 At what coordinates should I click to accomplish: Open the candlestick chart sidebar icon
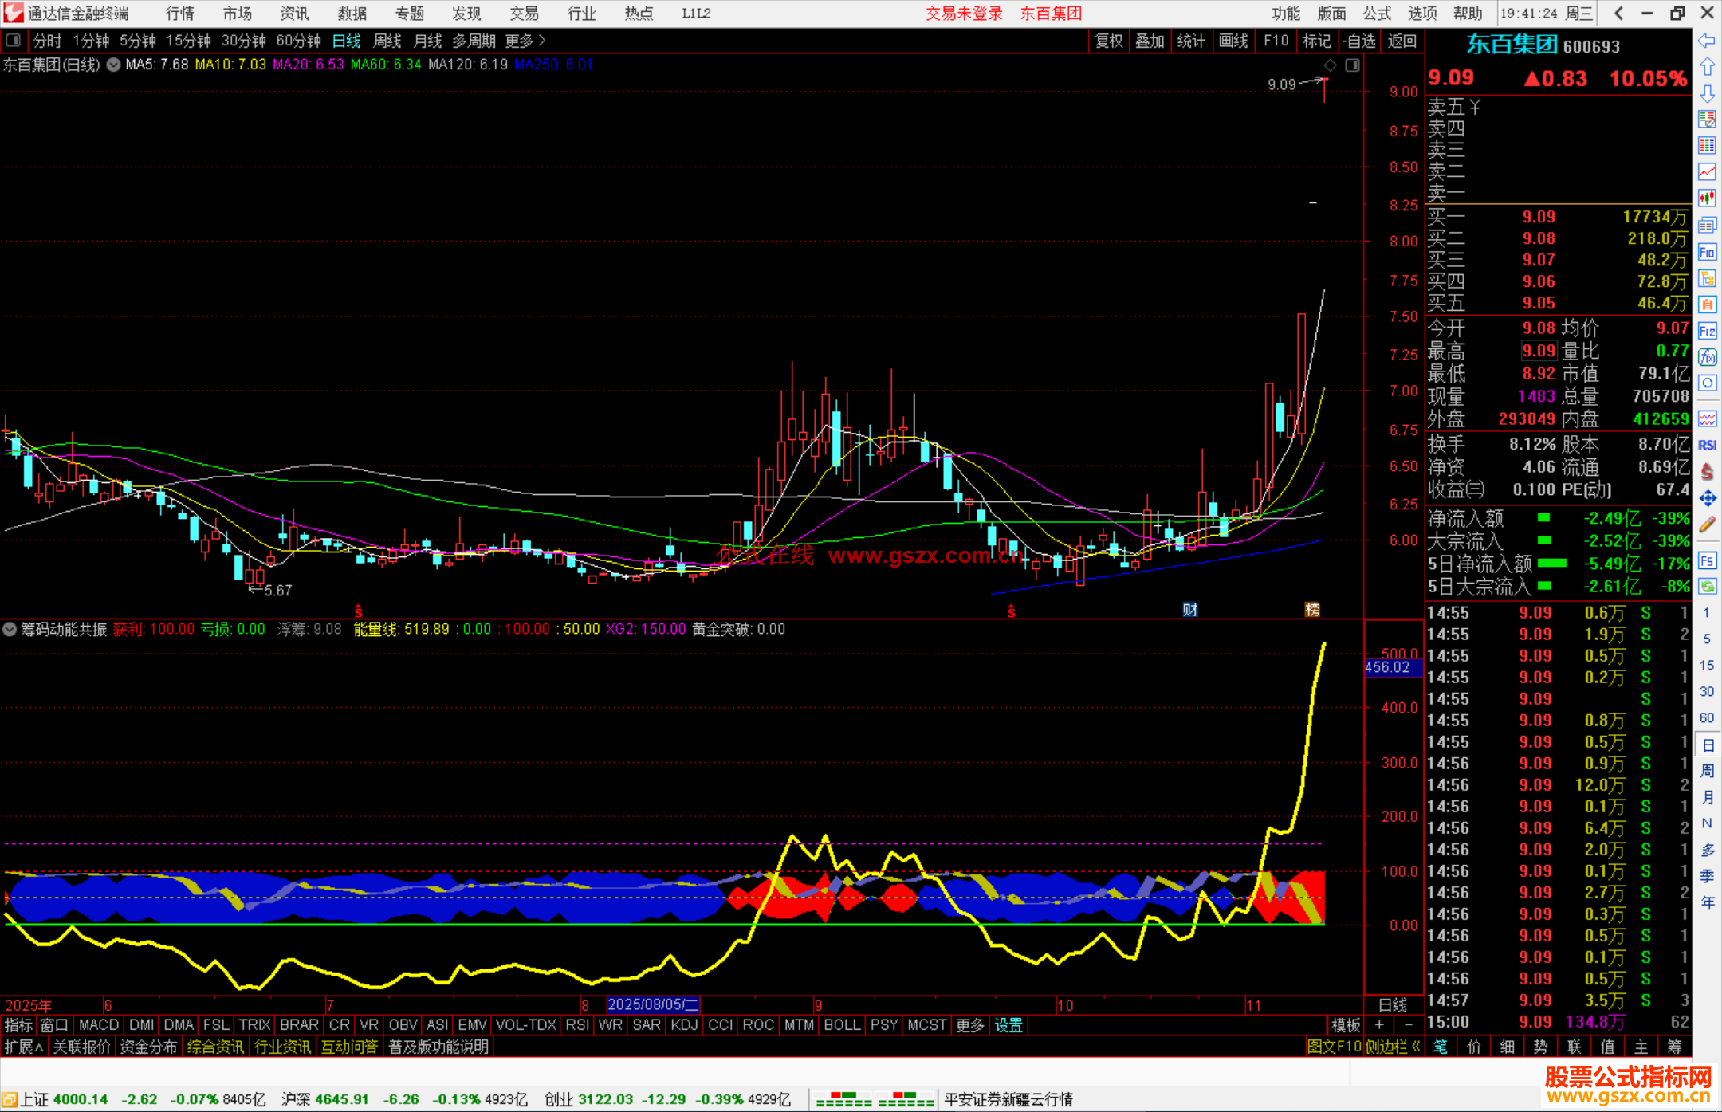[x=1707, y=198]
